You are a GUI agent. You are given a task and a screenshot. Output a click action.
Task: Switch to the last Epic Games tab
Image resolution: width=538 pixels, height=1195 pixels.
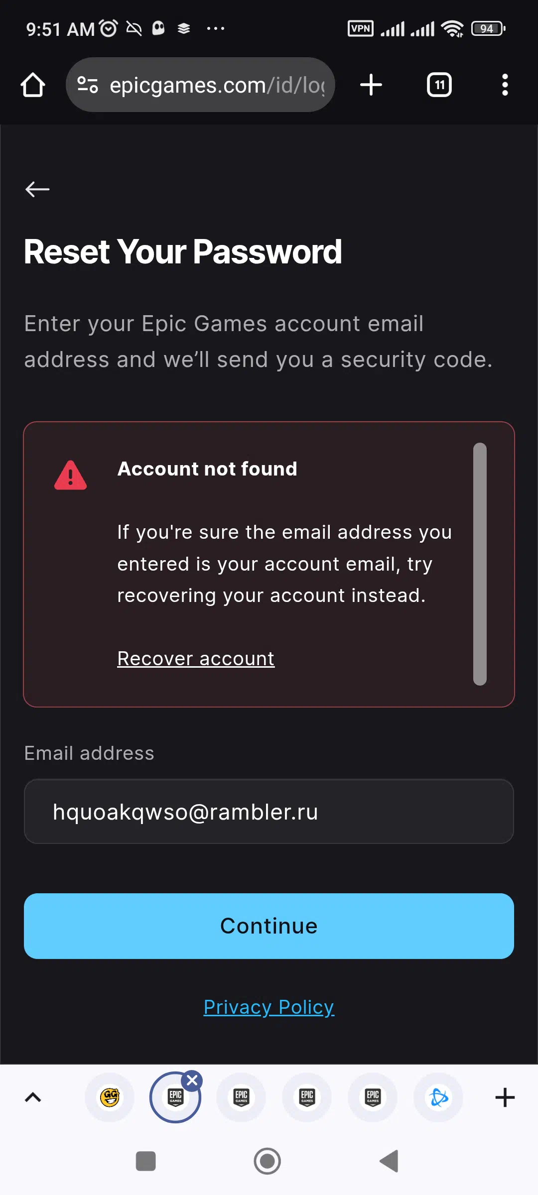point(373,1097)
